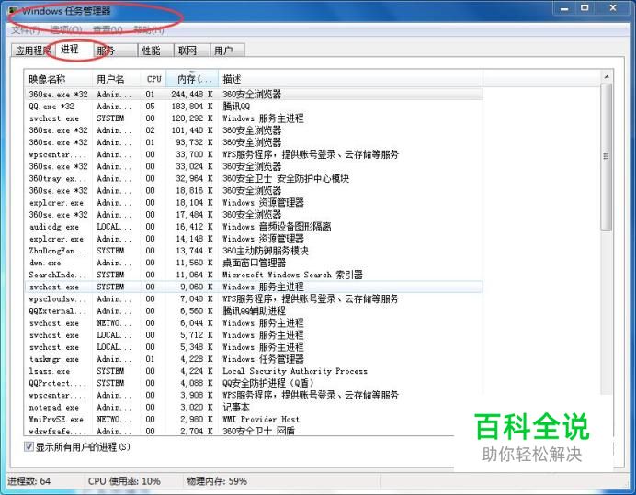
Task: Select explorer.exe row using 18,104 K
Action: 254,202
